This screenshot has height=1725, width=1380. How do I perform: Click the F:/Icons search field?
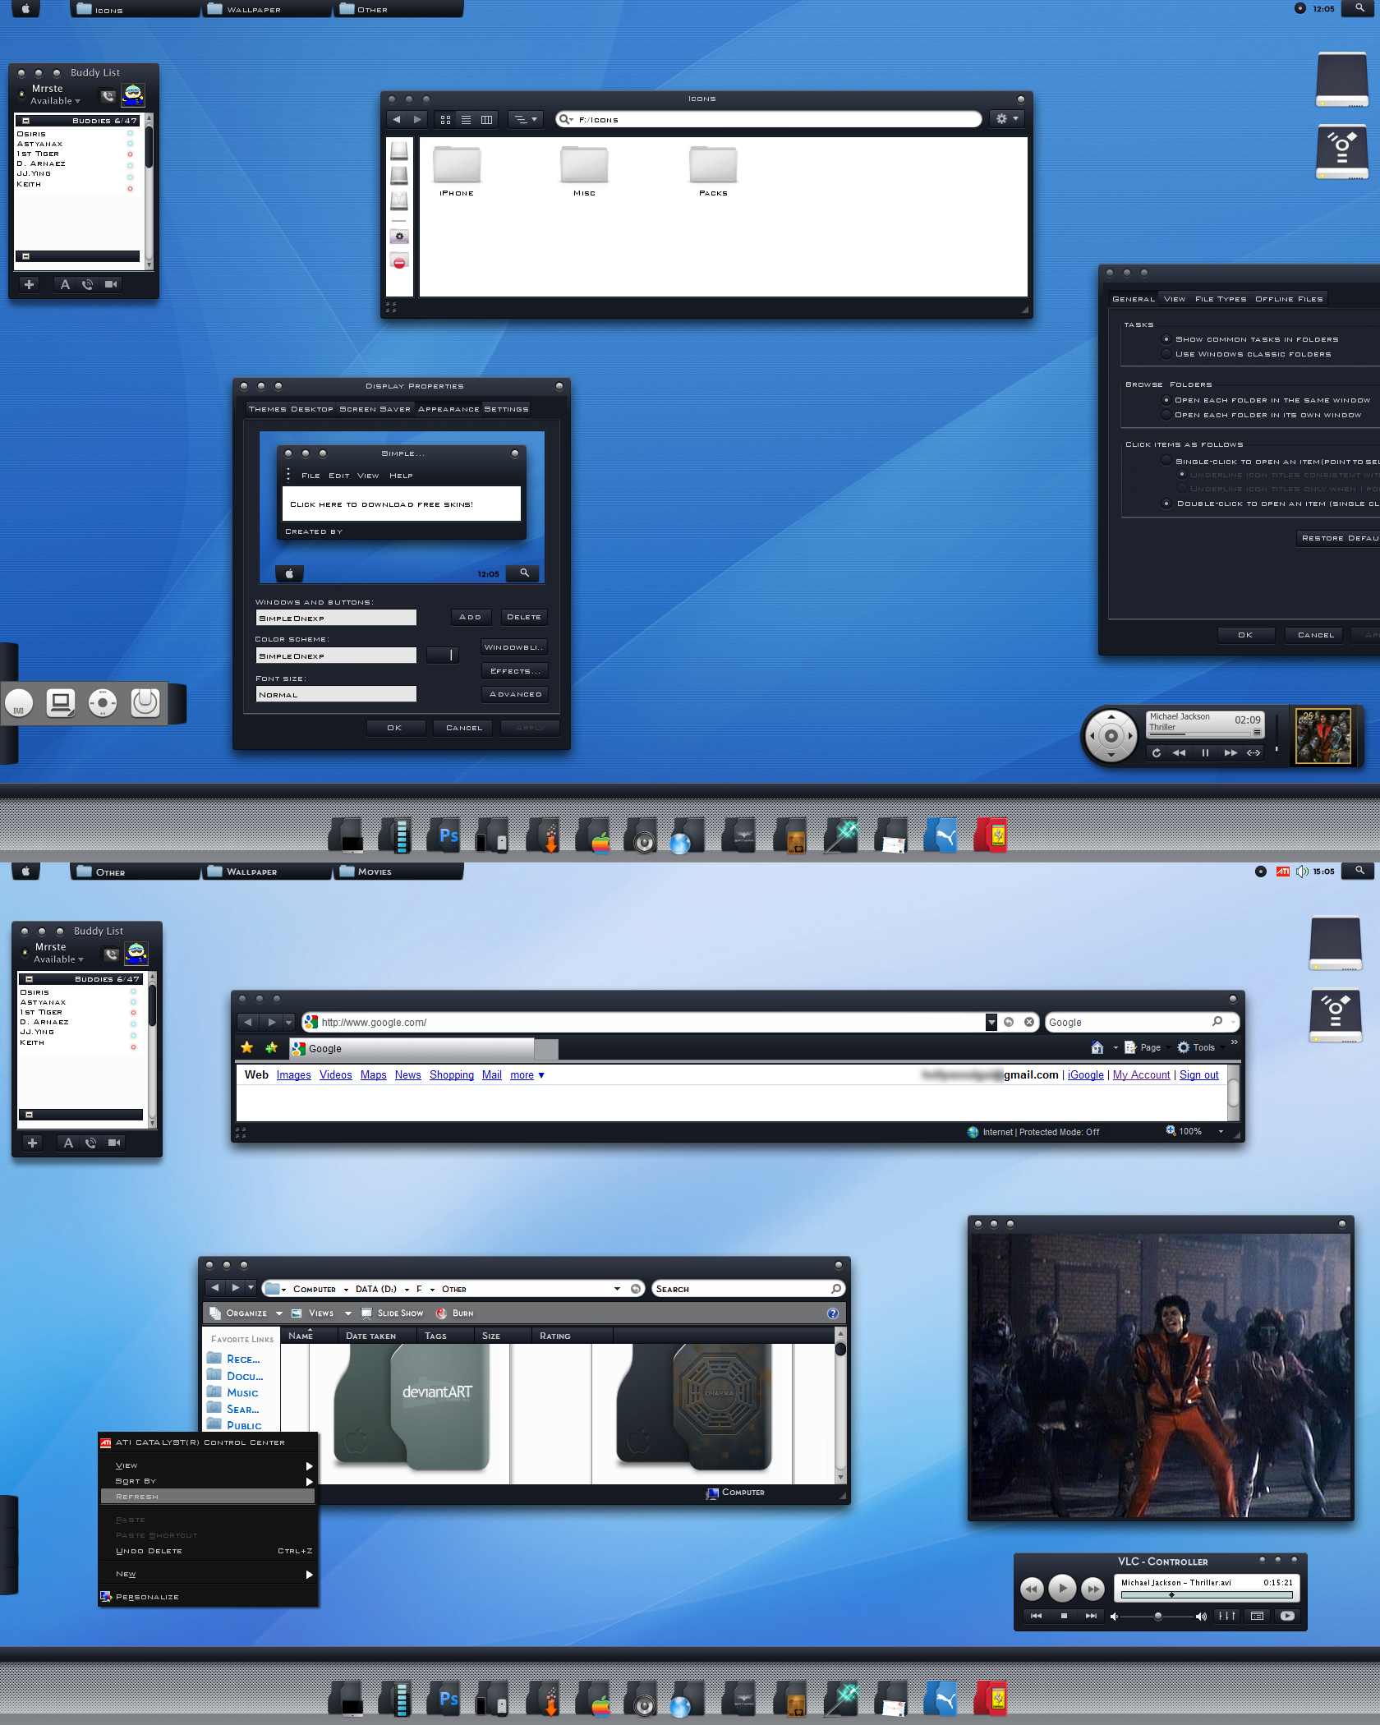[768, 120]
